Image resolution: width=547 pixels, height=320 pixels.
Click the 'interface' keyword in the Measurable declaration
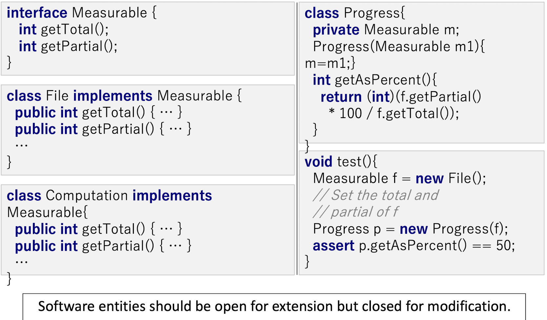[37, 13]
